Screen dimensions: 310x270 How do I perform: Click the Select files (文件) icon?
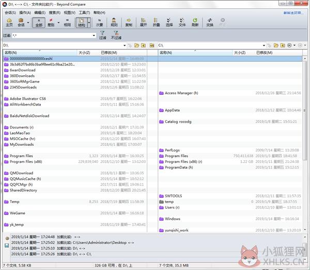[x=182, y=23]
